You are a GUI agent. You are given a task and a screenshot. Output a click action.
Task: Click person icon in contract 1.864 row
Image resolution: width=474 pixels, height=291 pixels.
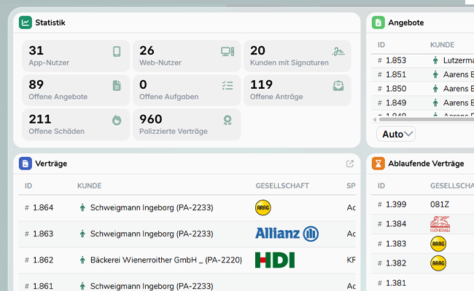coord(82,207)
